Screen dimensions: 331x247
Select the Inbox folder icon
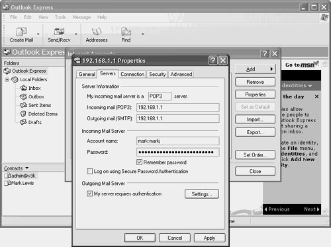[23, 88]
